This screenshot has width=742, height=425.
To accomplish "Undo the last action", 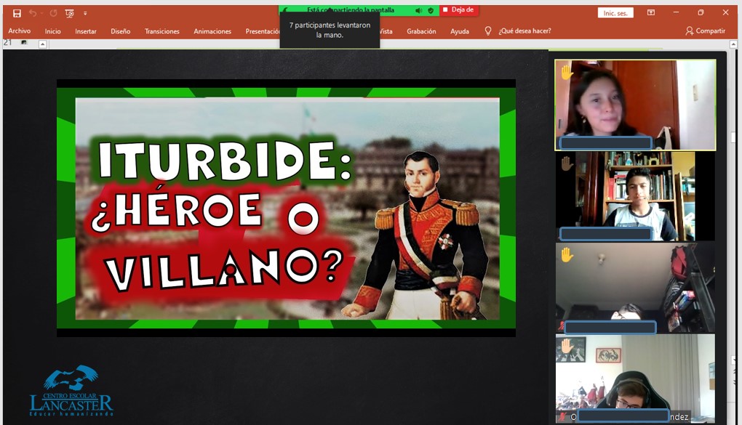I will (x=32, y=13).
